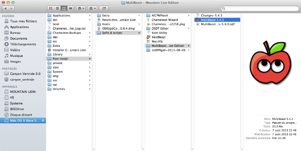Open Documents in the sidebar
Viewport: 301px width, 151px height.
click(23, 39)
